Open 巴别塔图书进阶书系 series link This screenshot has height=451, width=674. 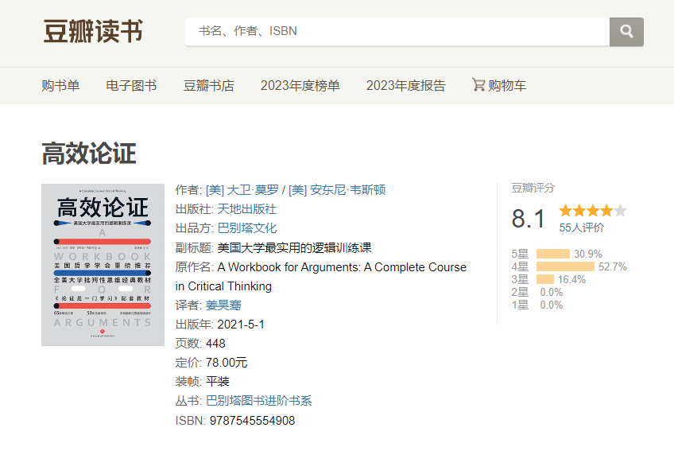point(258,401)
